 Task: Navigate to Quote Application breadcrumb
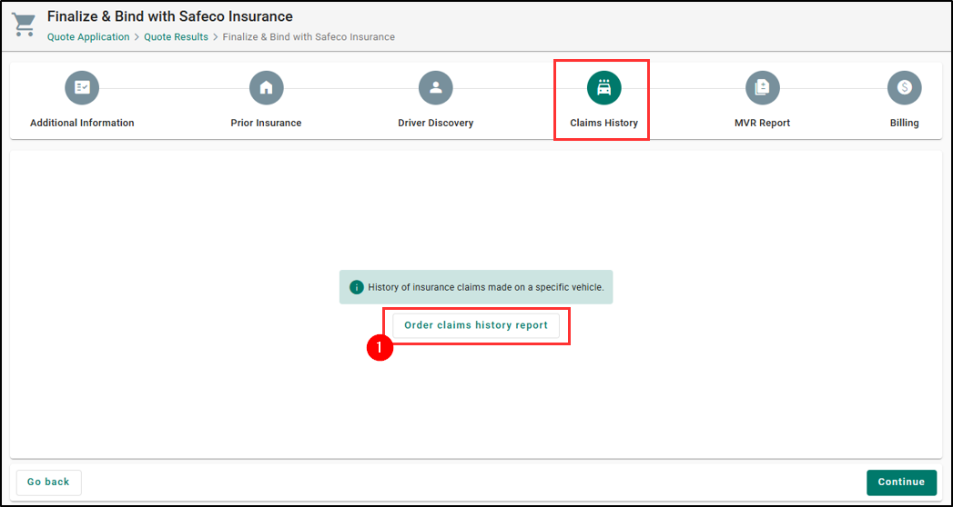pos(88,37)
